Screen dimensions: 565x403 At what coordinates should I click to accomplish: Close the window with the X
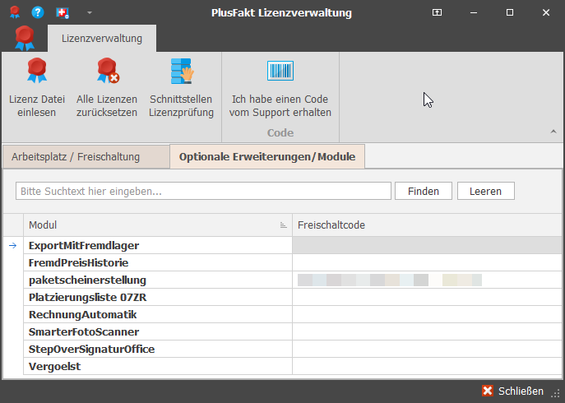546,12
